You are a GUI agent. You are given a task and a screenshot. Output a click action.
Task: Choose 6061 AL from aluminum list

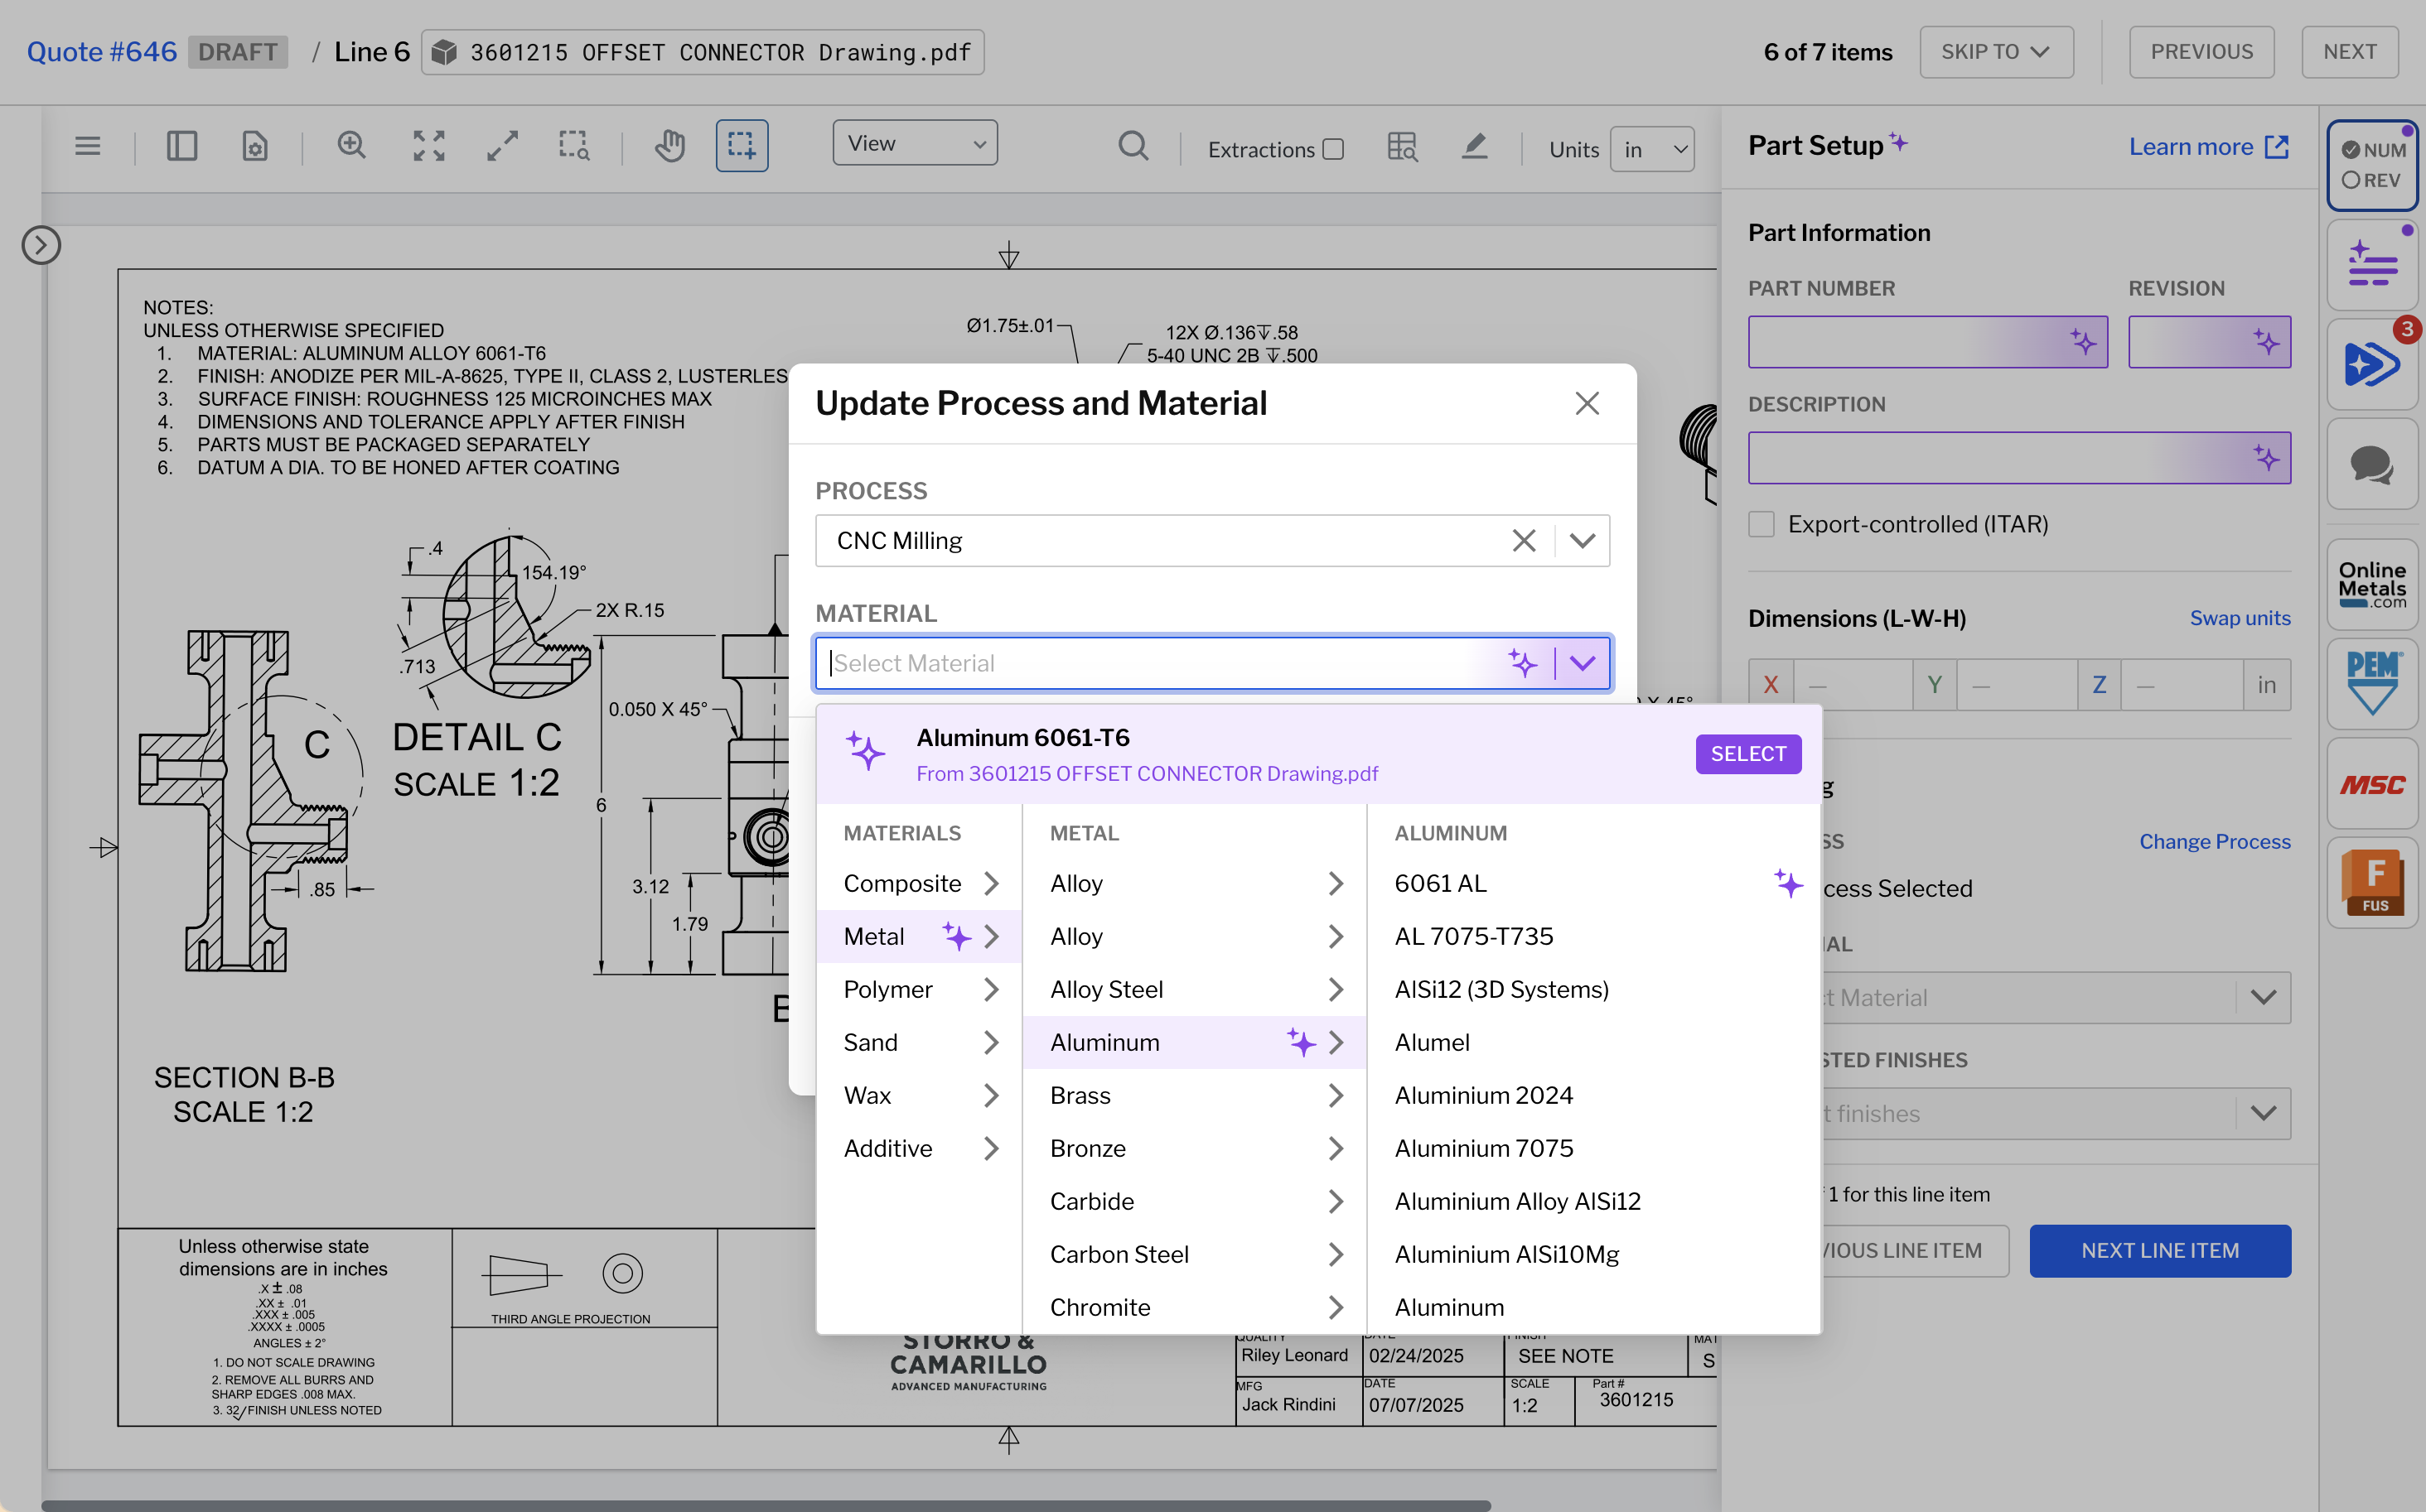coord(1593,884)
